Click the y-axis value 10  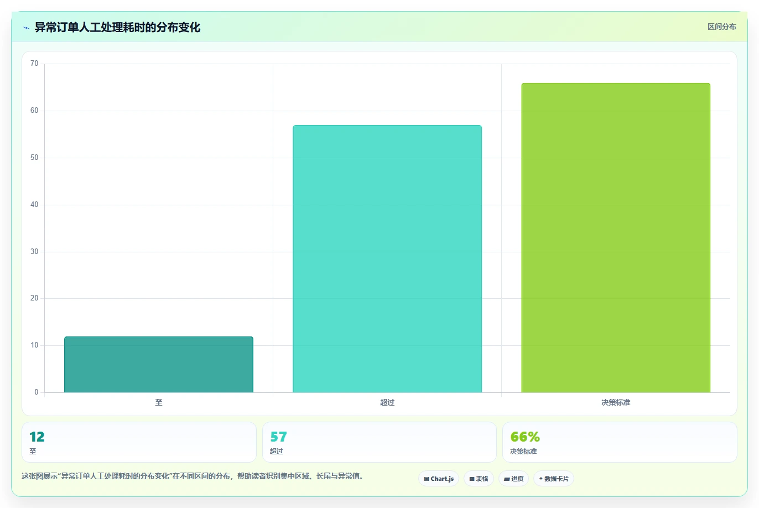click(34, 345)
